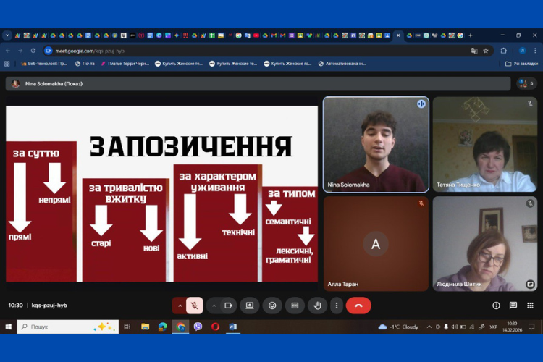Screen dimensions: 543x362
Task: Open Viber from the Windows taskbar
Action: pyautogui.click(x=198, y=327)
